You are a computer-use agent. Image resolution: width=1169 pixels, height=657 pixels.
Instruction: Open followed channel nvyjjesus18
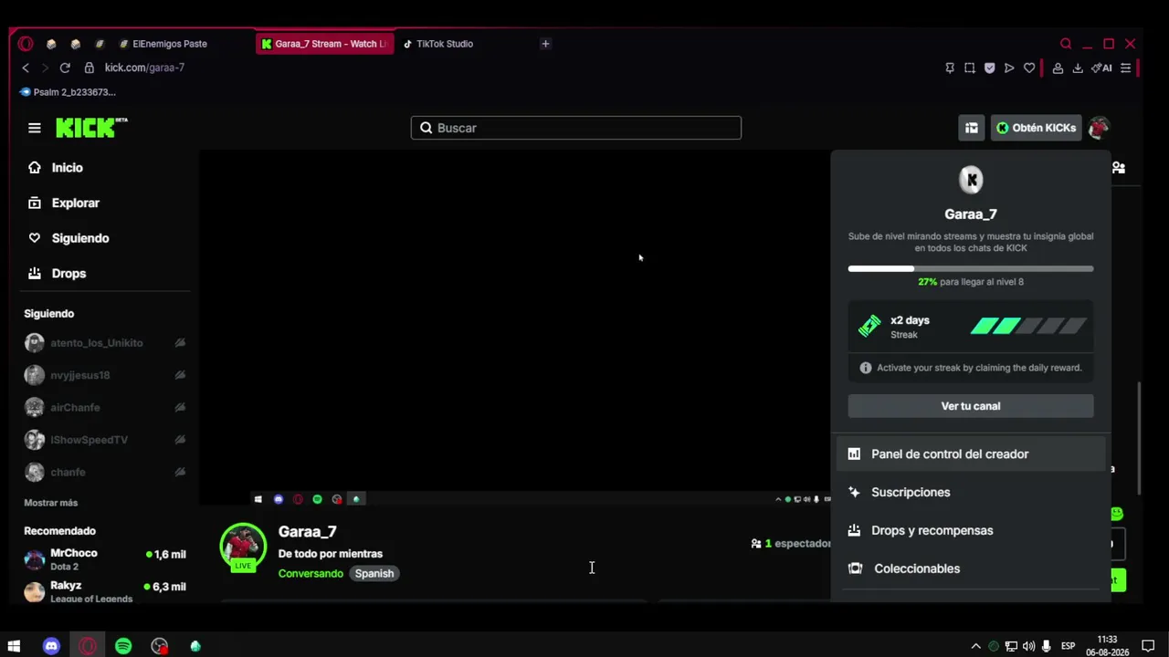(105, 375)
